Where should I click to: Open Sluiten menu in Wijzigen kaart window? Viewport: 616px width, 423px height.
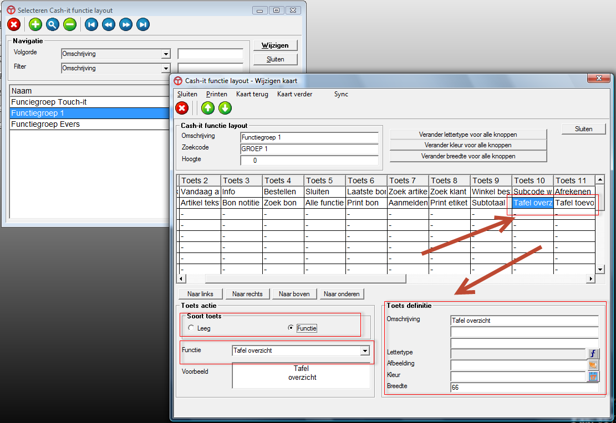(187, 94)
